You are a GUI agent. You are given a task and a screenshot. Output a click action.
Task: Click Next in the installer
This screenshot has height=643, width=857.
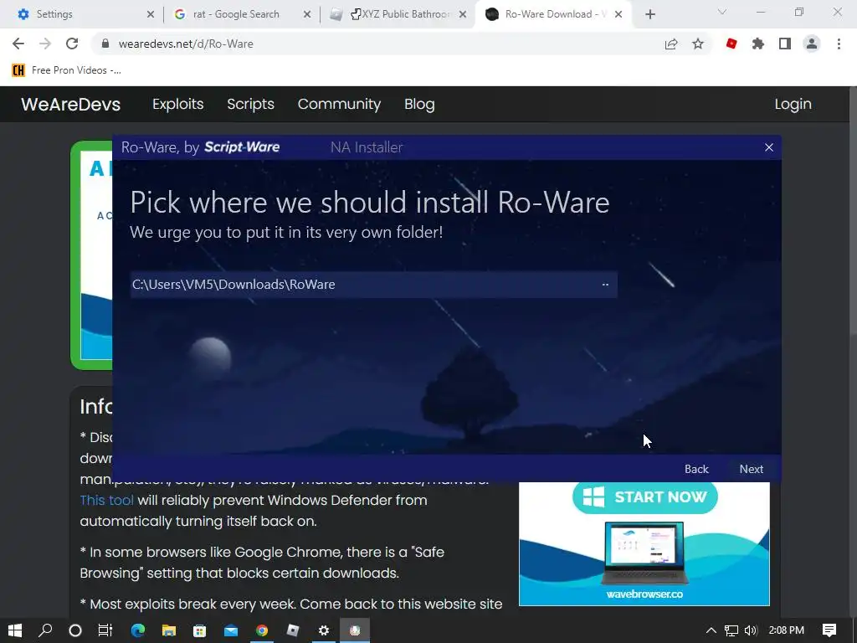point(751,469)
